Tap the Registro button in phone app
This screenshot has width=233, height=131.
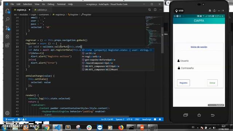pos(183,83)
